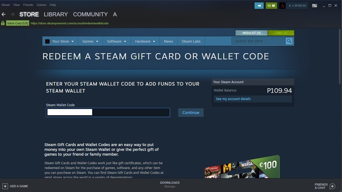Click the green lock security icon
The image size is (342, 192).
click(x=3, y=23)
